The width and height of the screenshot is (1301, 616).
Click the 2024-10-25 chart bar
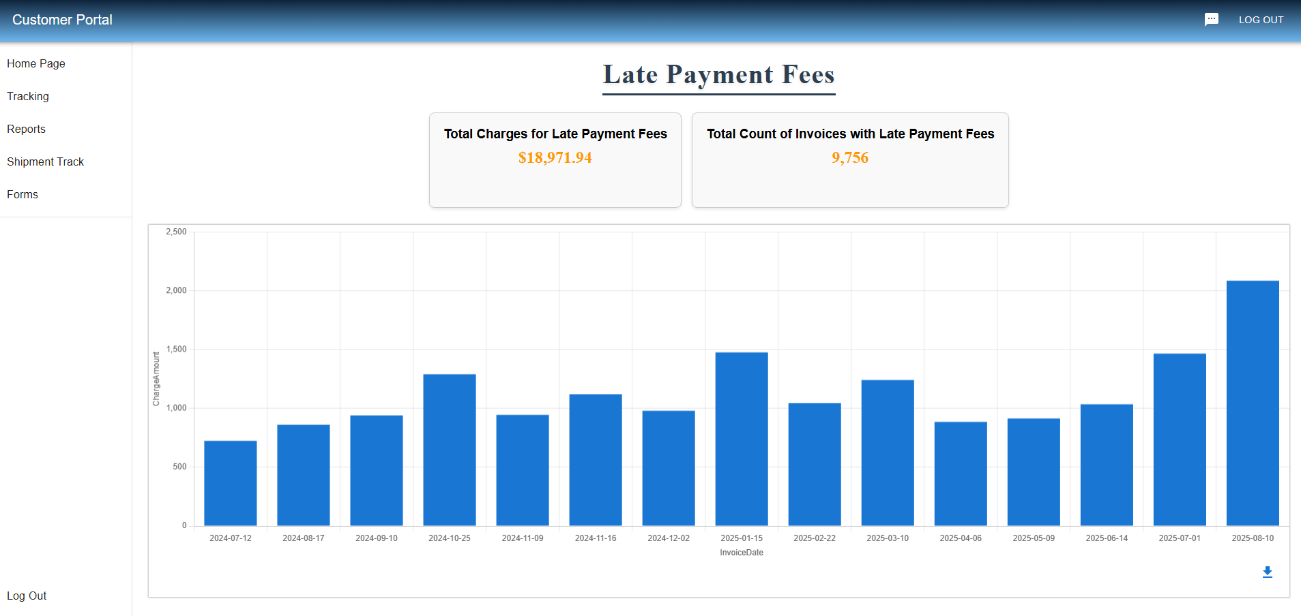(x=450, y=450)
